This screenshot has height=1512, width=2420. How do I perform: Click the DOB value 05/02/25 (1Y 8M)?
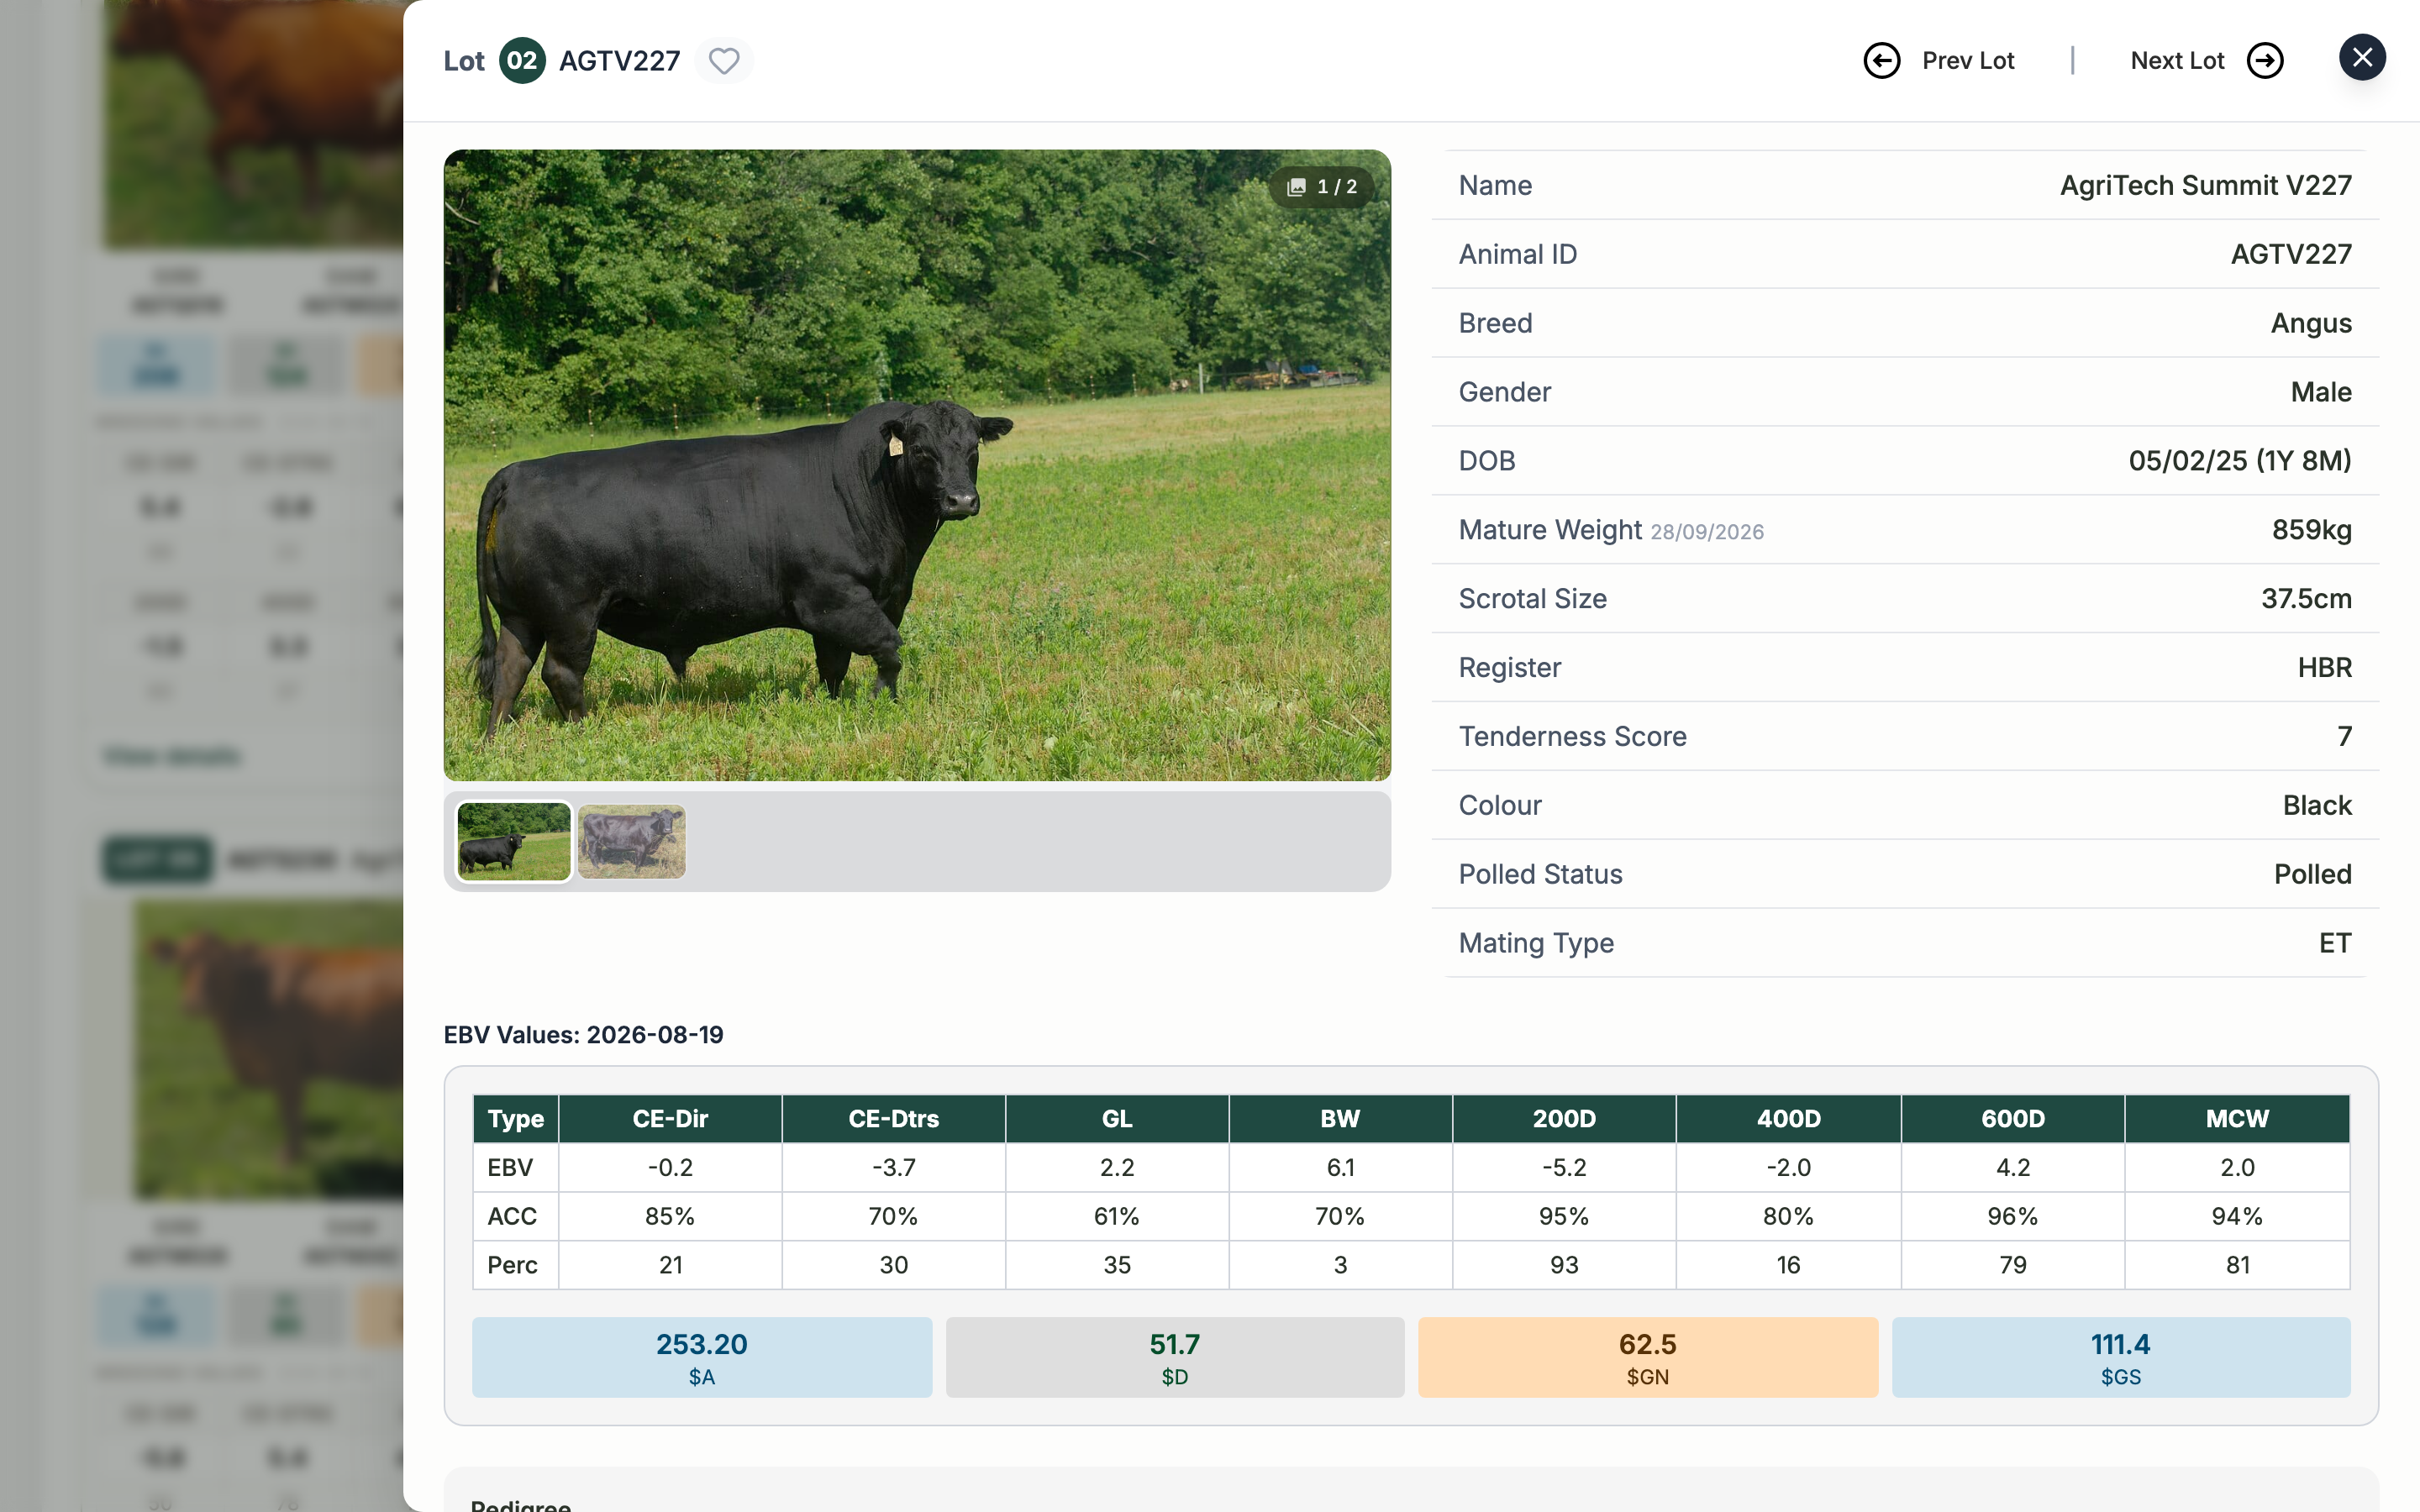click(x=2240, y=461)
